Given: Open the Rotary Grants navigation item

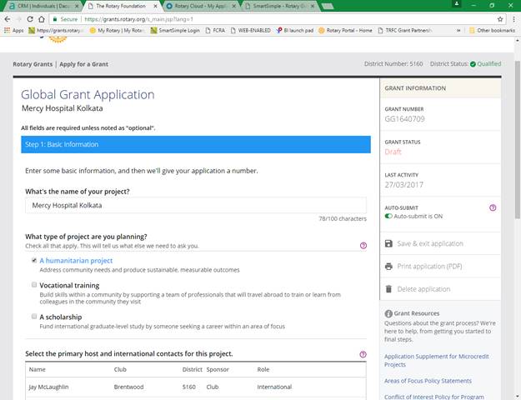Looking at the screenshot, I should point(33,64).
